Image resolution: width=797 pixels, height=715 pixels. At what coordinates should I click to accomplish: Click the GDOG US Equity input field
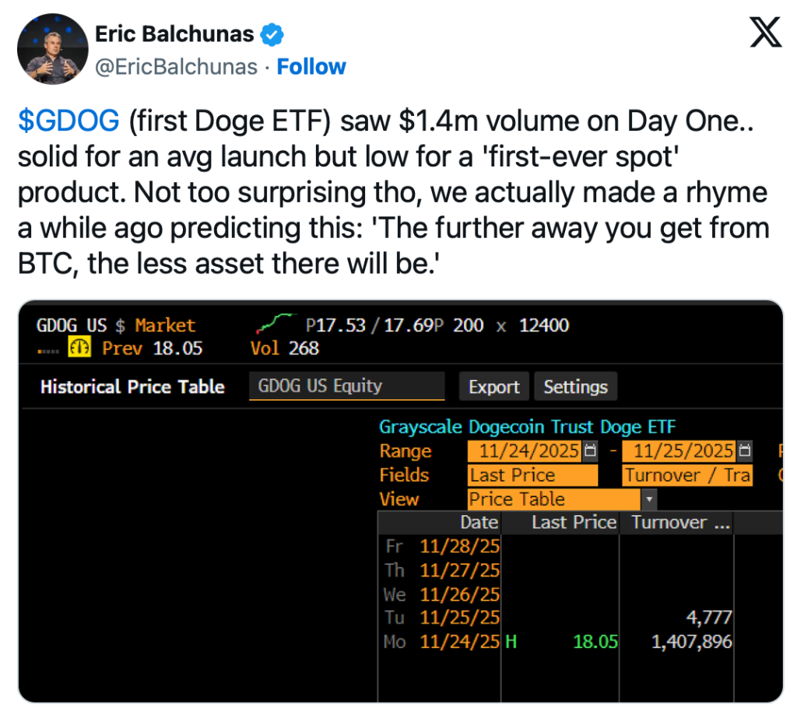click(346, 386)
